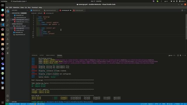This screenshot has width=187, height=105.
Task: Switch to the Output panel tab
Action: (41, 55)
